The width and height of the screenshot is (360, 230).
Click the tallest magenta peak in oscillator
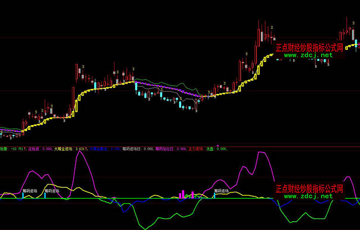point(81,152)
